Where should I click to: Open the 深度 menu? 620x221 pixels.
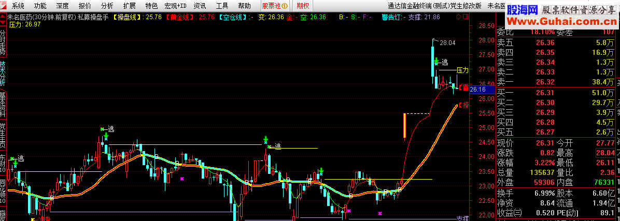[62, 6]
